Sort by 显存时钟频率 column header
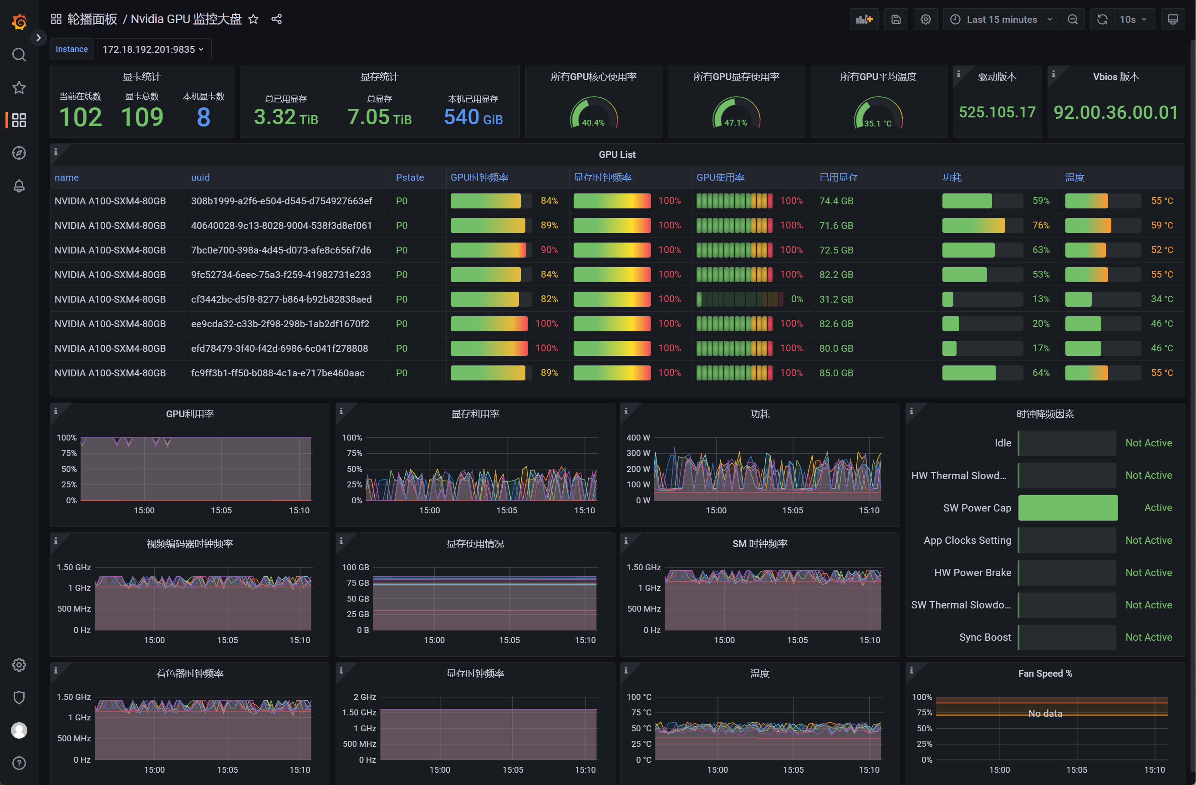 coord(602,177)
